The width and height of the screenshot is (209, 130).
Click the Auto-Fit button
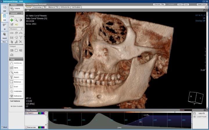point(201,114)
